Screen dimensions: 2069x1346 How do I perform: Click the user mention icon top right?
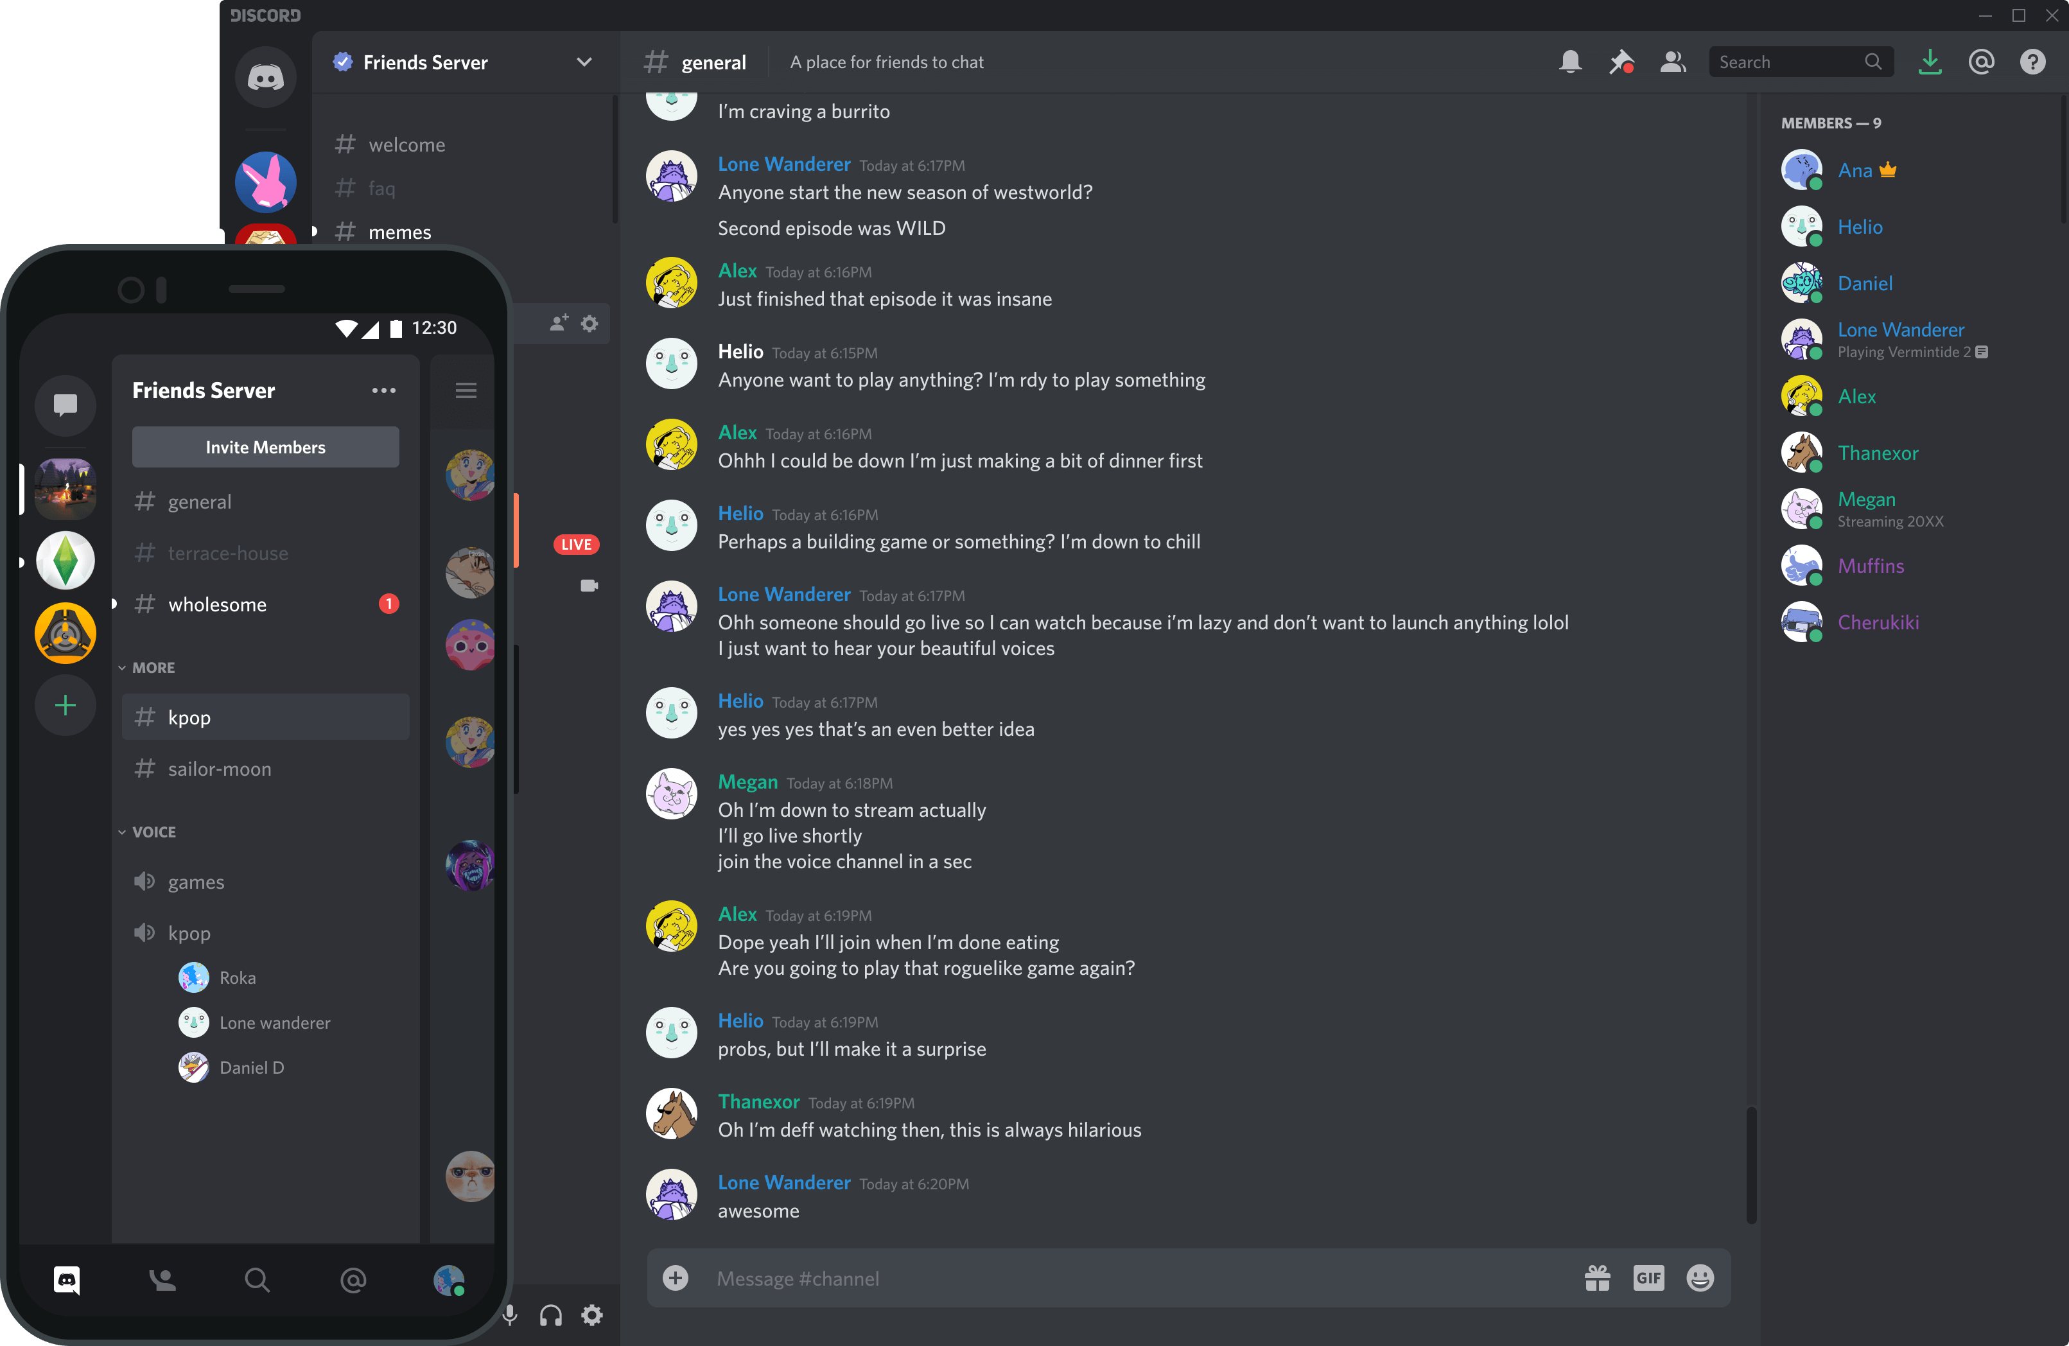click(x=1982, y=62)
